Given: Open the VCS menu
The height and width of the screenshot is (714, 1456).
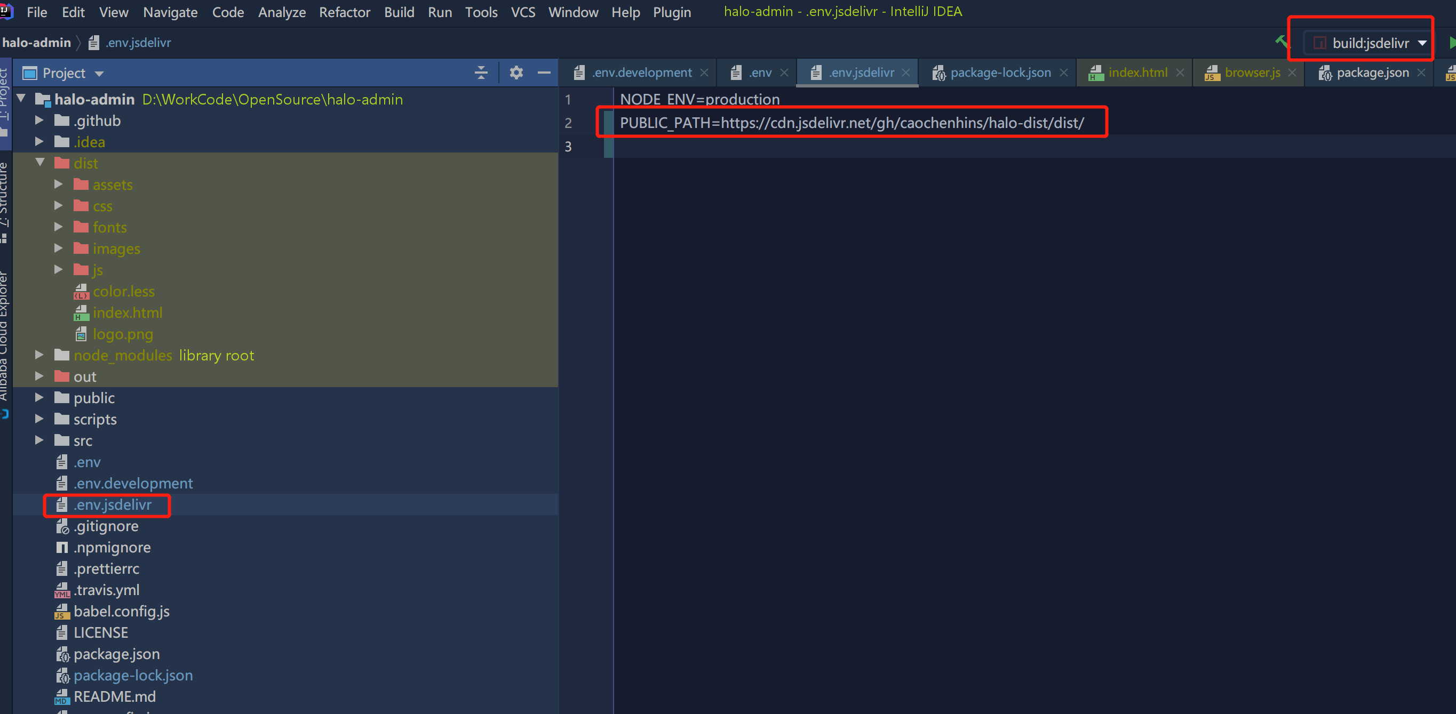Looking at the screenshot, I should click(x=523, y=12).
